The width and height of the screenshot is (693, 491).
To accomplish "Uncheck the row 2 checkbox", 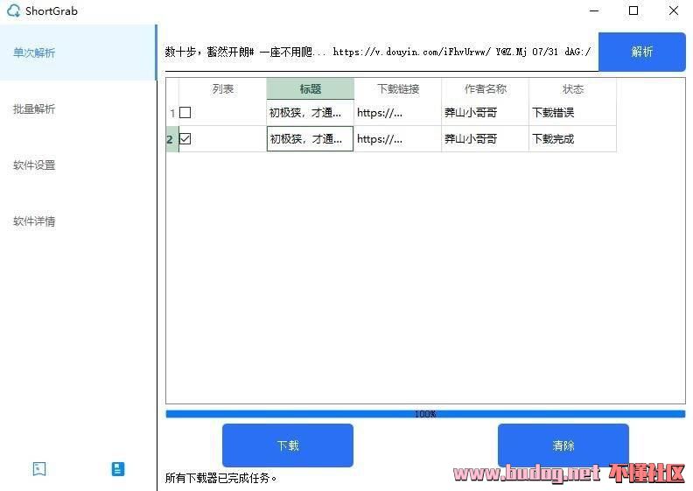I will [x=185, y=139].
